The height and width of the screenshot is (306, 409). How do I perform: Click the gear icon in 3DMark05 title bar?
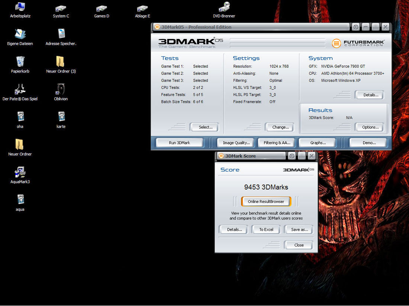point(355,27)
